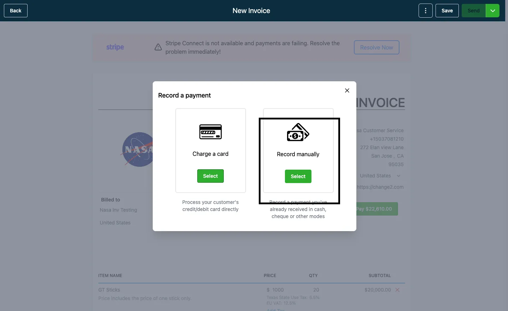Expand the Send button dropdown arrow
This screenshot has width=508, height=311.
pyautogui.click(x=492, y=11)
